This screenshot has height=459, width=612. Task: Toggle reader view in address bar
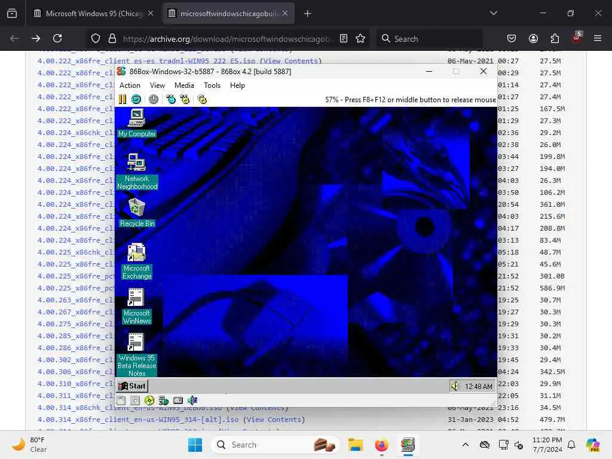[344, 38]
